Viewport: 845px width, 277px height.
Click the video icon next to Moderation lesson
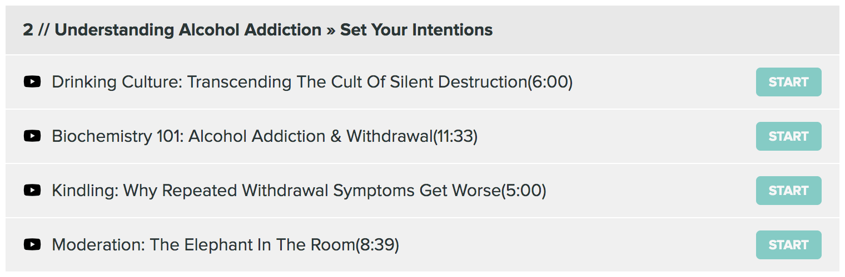tap(32, 245)
